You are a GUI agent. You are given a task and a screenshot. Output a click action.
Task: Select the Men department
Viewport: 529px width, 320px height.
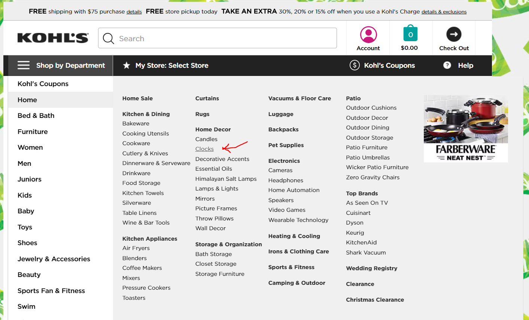click(x=24, y=164)
